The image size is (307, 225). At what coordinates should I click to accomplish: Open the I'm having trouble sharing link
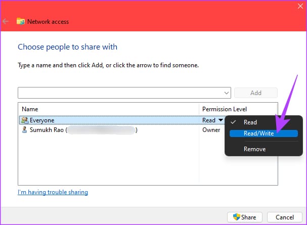coord(53,192)
